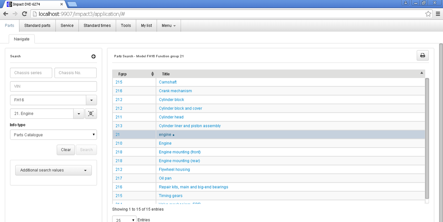The image size is (443, 222).
Task: Bookmark this page with the star
Action: [x=428, y=14]
